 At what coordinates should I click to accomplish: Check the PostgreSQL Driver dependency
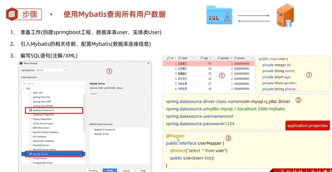pos(31,163)
